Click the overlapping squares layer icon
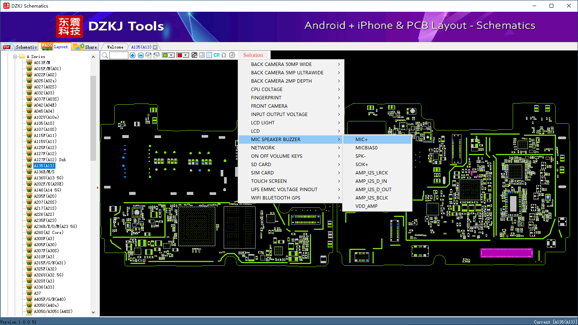 (x=194, y=55)
